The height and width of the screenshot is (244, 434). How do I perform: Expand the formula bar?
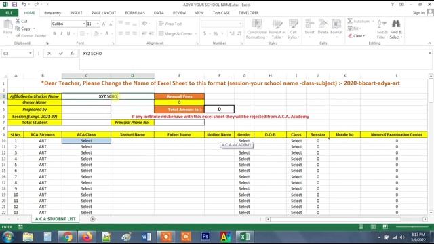[x=430, y=53]
